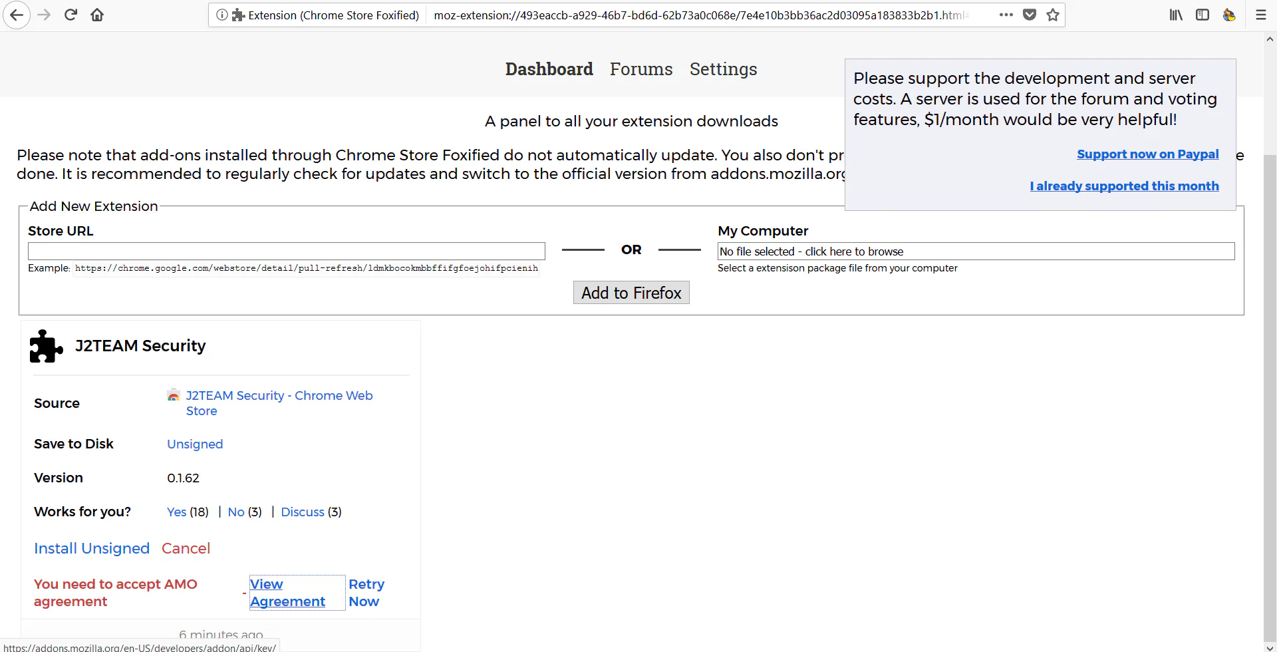Open the Library bookshelf icon
Viewport: 1277px width, 652px height.
click(1176, 15)
